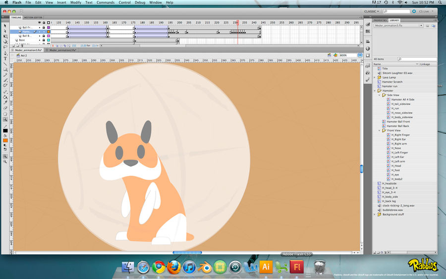Select the 3D Rotation tool
This screenshot has height=279, width=446.
(x=5, y=42)
